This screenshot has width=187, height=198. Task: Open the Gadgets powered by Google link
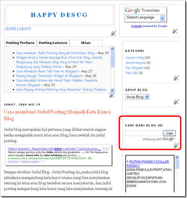click(x=136, y=26)
